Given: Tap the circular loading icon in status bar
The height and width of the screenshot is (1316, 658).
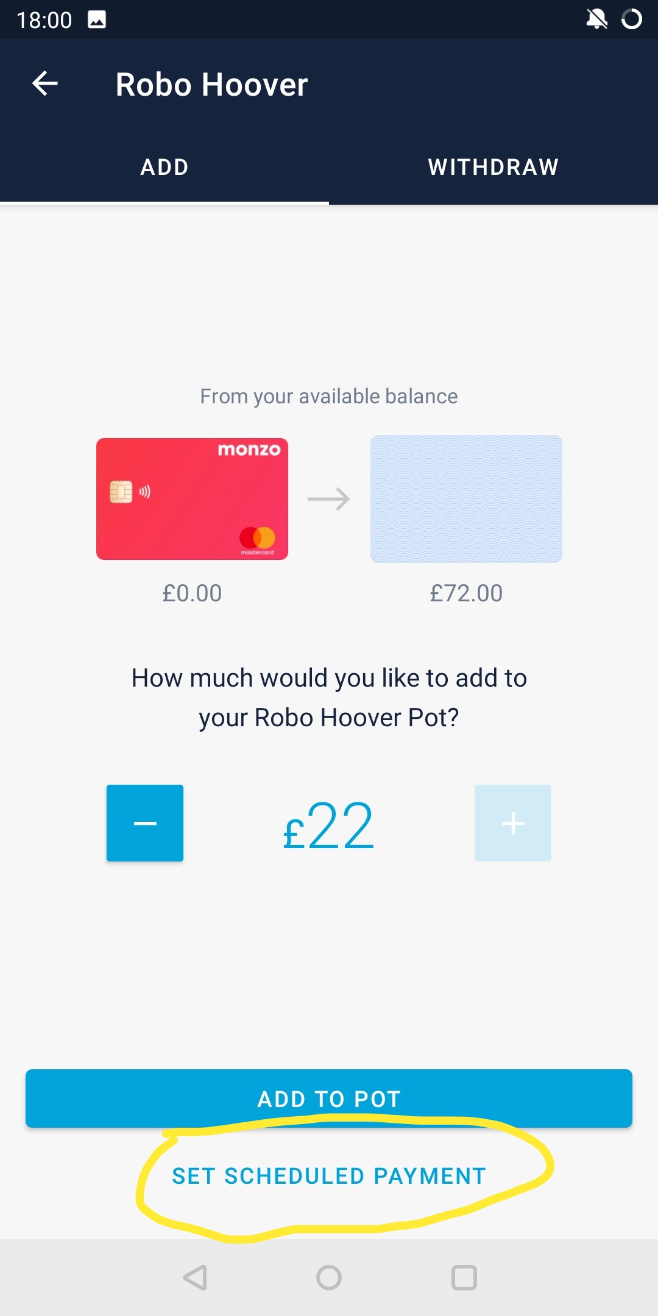Looking at the screenshot, I should tap(632, 19).
